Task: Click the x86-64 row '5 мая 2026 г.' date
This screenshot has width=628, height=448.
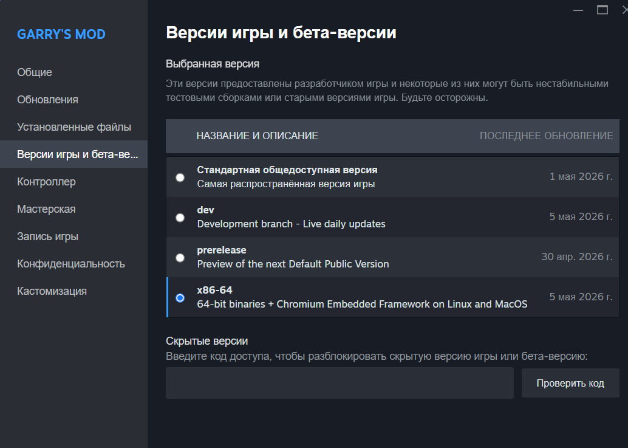Action: pyautogui.click(x=581, y=297)
